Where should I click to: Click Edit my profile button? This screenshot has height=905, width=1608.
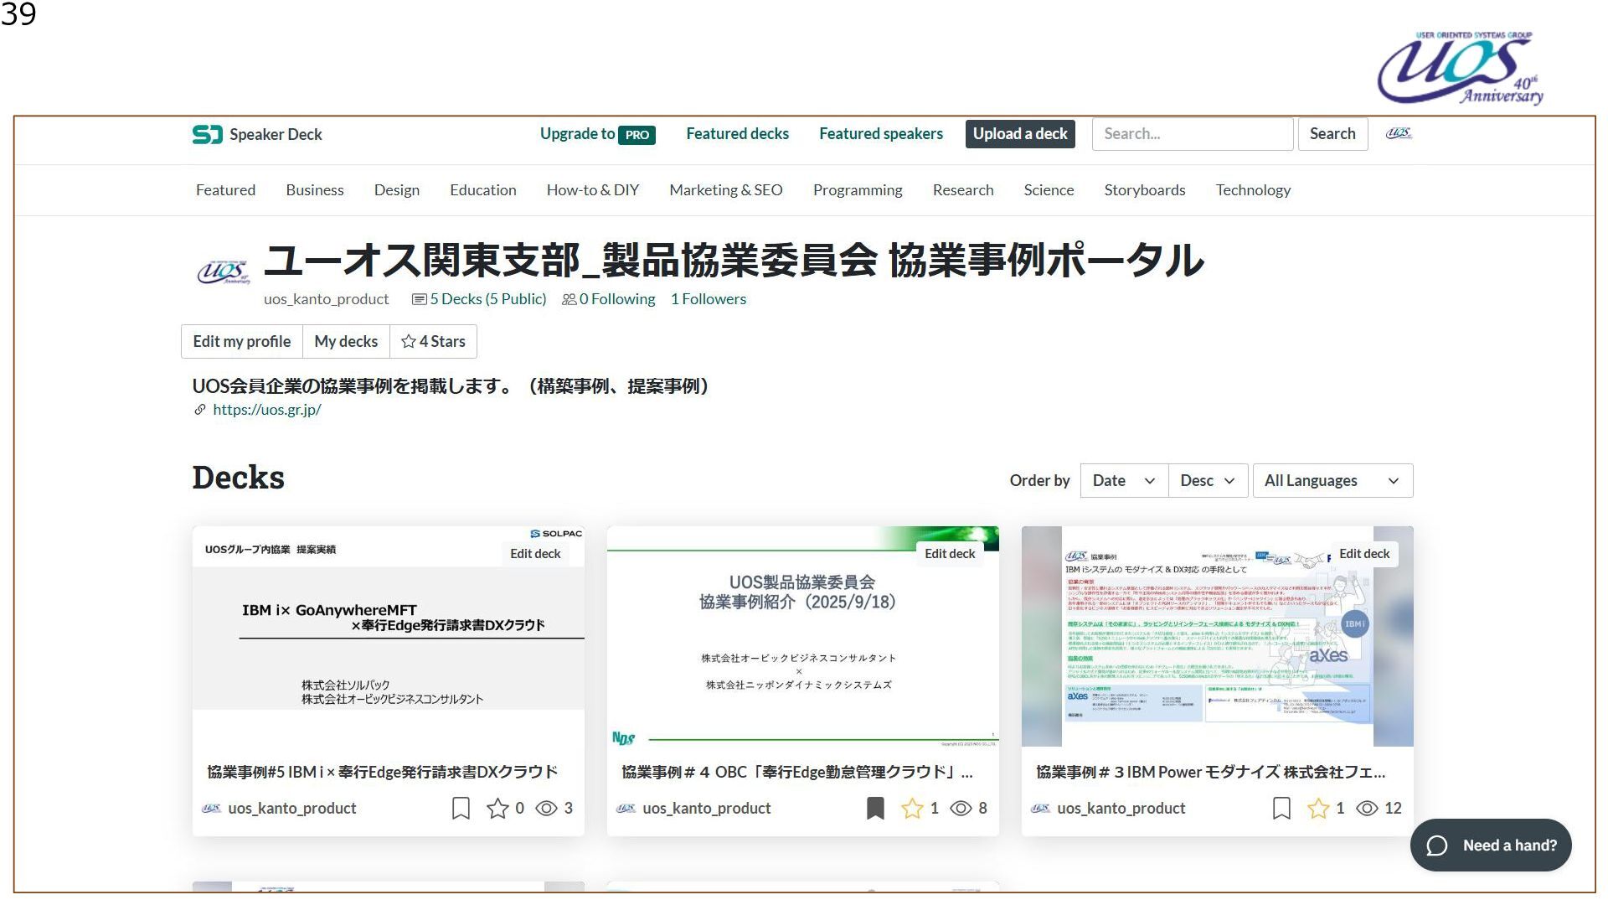[242, 342]
